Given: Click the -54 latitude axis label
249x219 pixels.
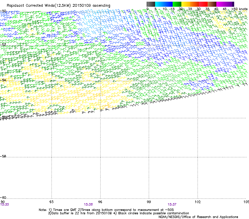Looking at the screenshot, I should [3, 80].
